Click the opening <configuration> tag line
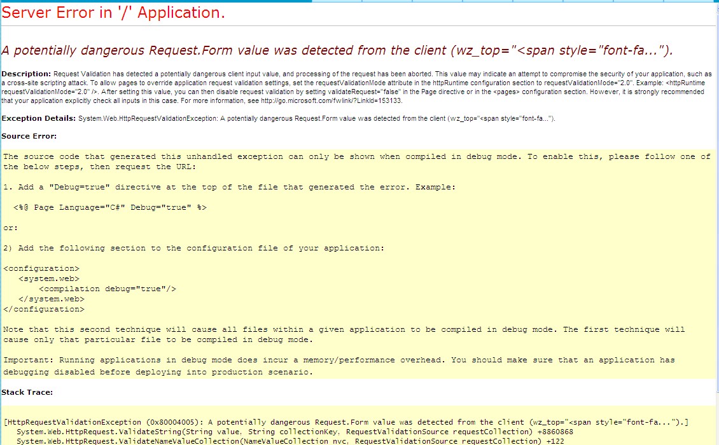Image resolution: width=719 pixels, height=445 pixels. [41, 268]
